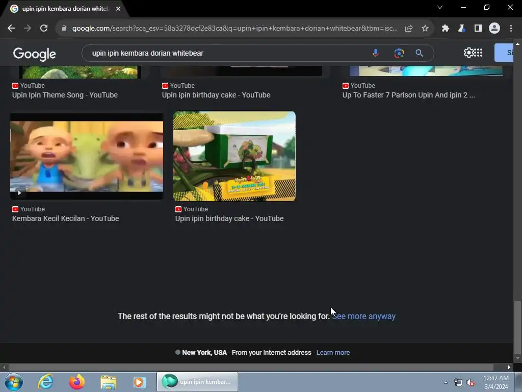Open Chrome Labs flask icon
This screenshot has height=392, width=522.
[x=461, y=29]
